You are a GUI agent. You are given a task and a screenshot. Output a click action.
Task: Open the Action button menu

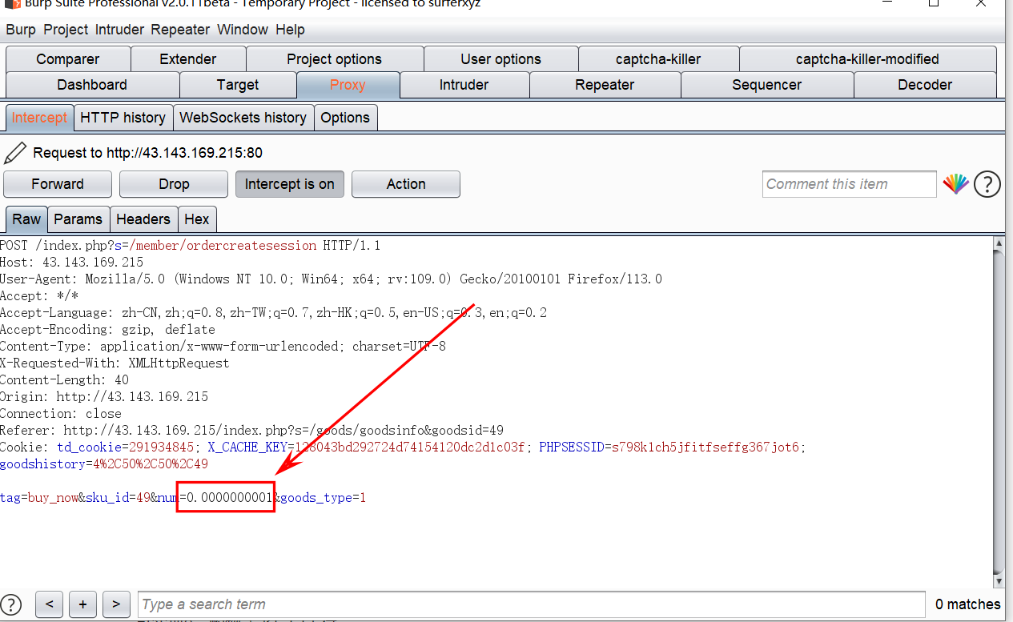click(x=406, y=184)
